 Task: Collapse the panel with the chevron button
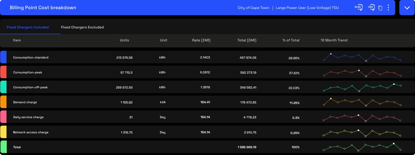pos(407,8)
